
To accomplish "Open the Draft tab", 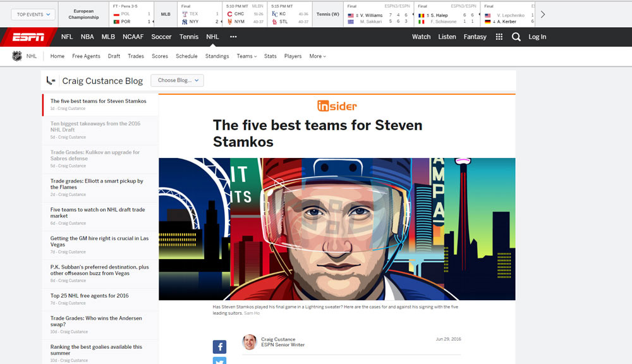I will tap(114, 56).
